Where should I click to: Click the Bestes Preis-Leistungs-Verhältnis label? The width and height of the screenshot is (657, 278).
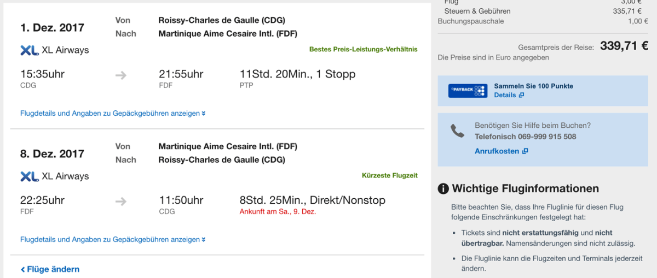[x=363, y=50]
